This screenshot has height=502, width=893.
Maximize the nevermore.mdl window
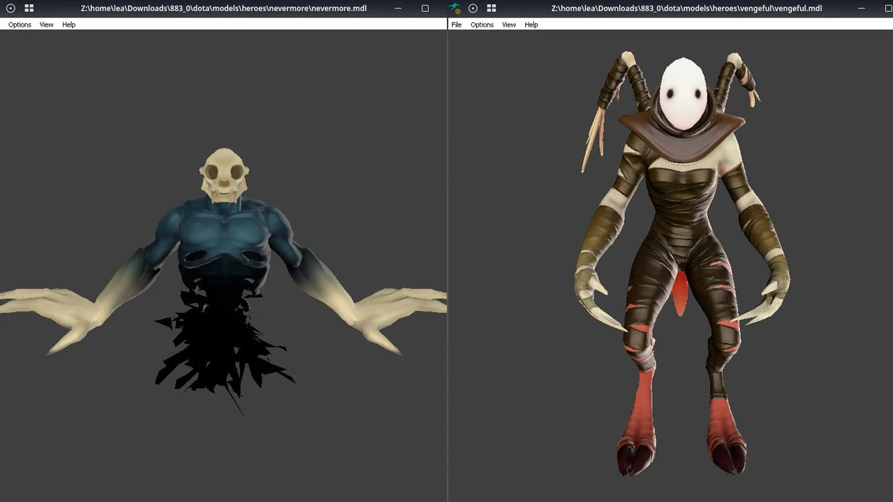[x=425, y=8]
